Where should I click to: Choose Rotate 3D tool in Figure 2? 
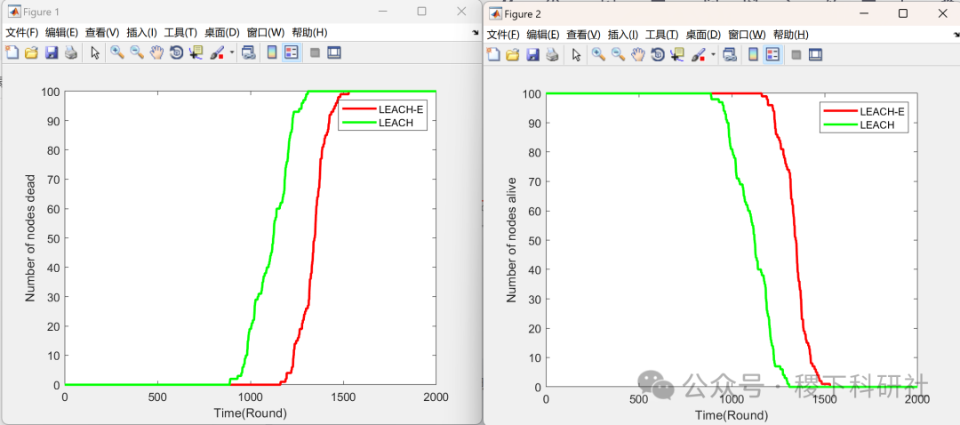(x=658, y=55)
